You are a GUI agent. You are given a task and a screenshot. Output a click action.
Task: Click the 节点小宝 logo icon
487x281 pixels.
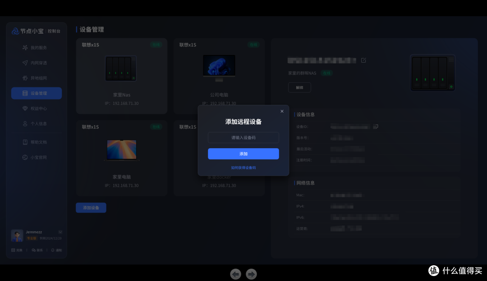15,31
